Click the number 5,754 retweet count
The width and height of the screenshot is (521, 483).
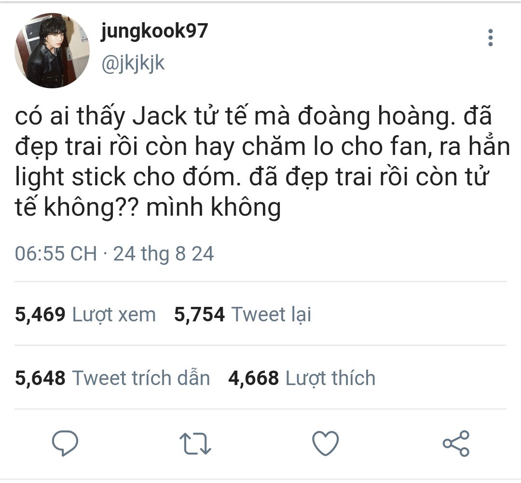tap(199, 314)
